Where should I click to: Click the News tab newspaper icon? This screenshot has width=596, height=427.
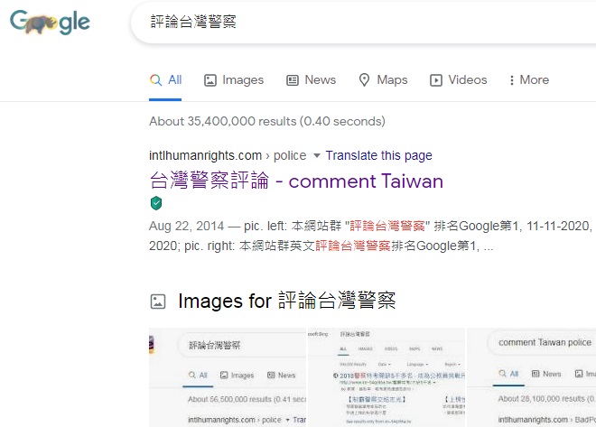tap(293, 80)
